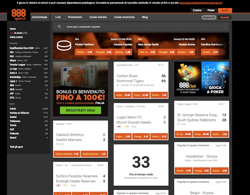Bet Florida Panthers at 2.25
The width and height of the screenshot is (250, 195).
point(85,52)
